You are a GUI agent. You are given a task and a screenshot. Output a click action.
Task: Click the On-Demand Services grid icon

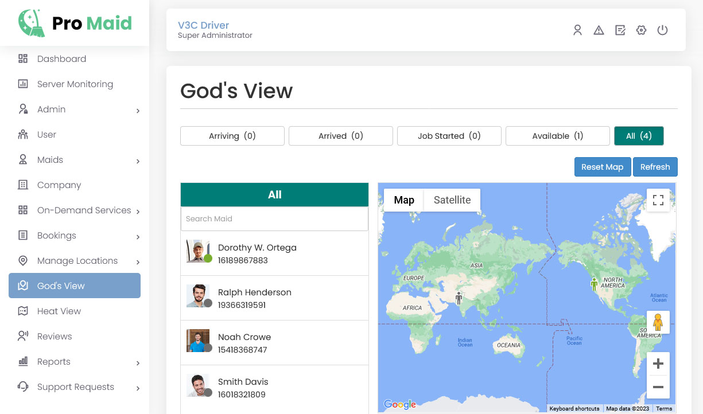23,210
